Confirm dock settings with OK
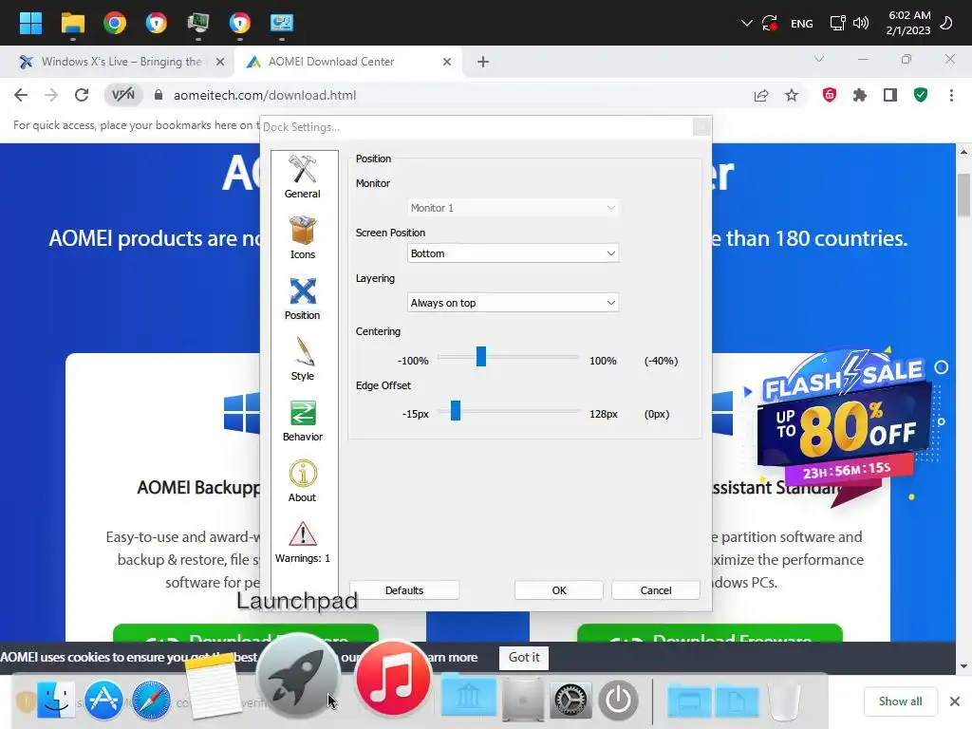Screen dimensions: 972x729 pos(558,590)
